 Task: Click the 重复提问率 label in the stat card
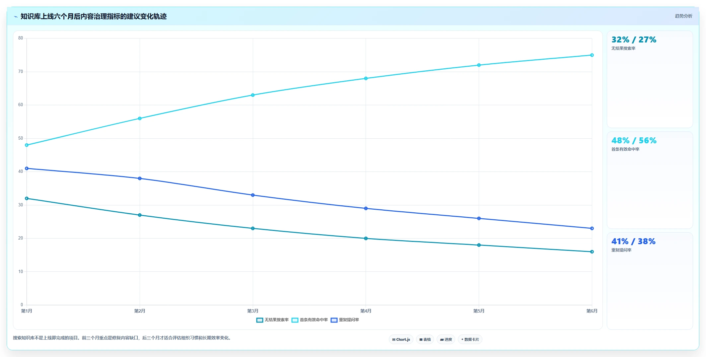click(x=621, y=250)
